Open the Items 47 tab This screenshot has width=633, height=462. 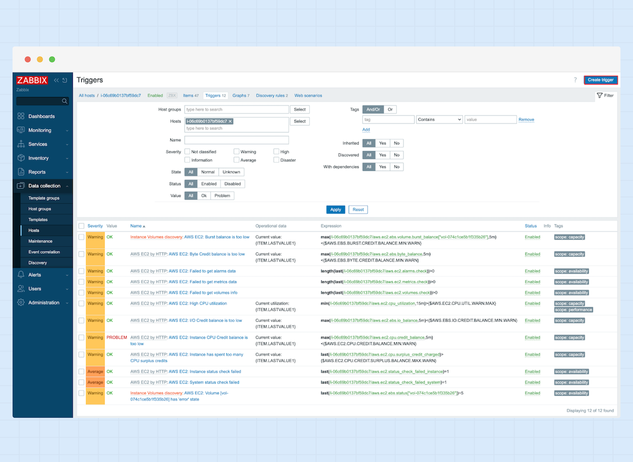coord(190,95)
